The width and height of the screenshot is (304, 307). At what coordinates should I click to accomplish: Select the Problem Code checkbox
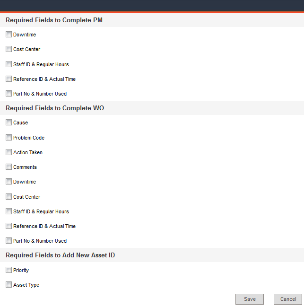coord(9,138)
